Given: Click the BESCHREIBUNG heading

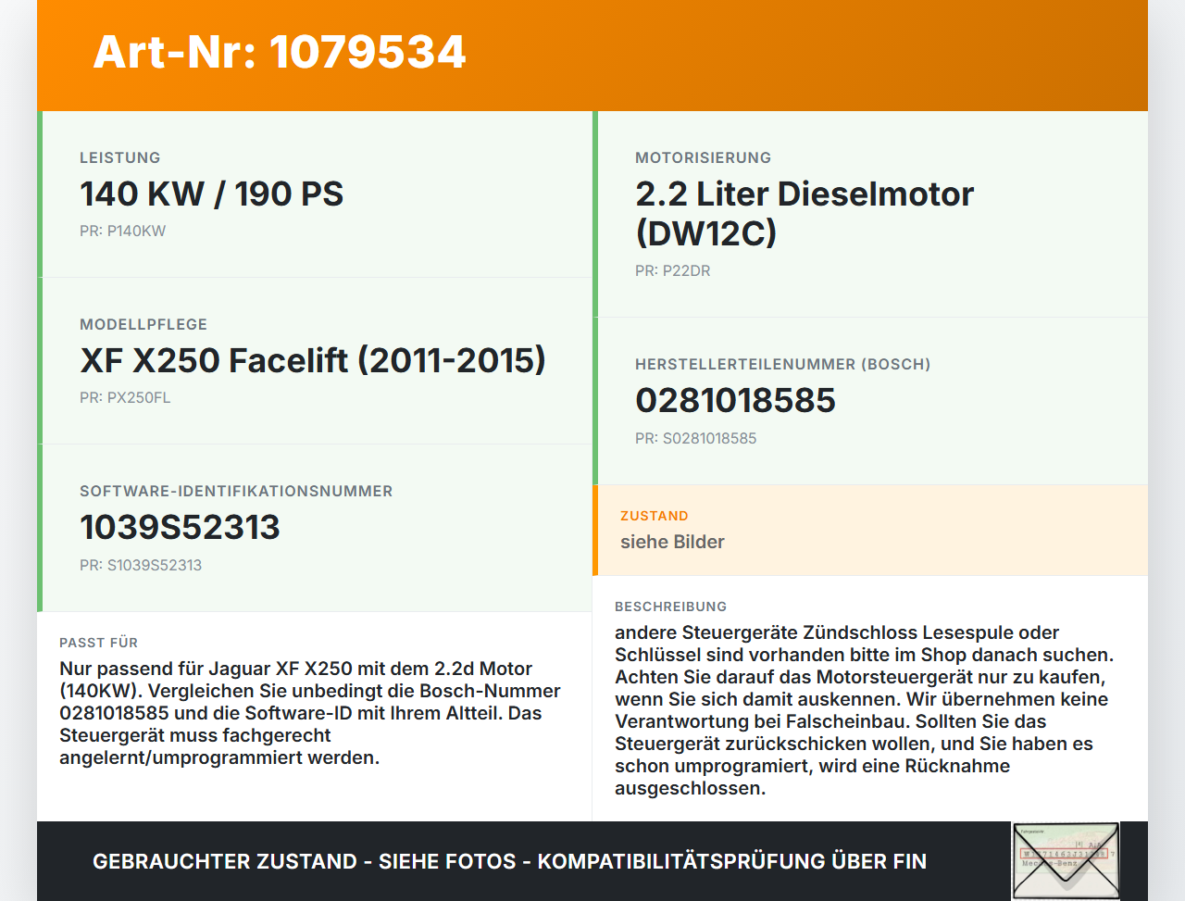Looking at the screenshot, I should point(671,607).
